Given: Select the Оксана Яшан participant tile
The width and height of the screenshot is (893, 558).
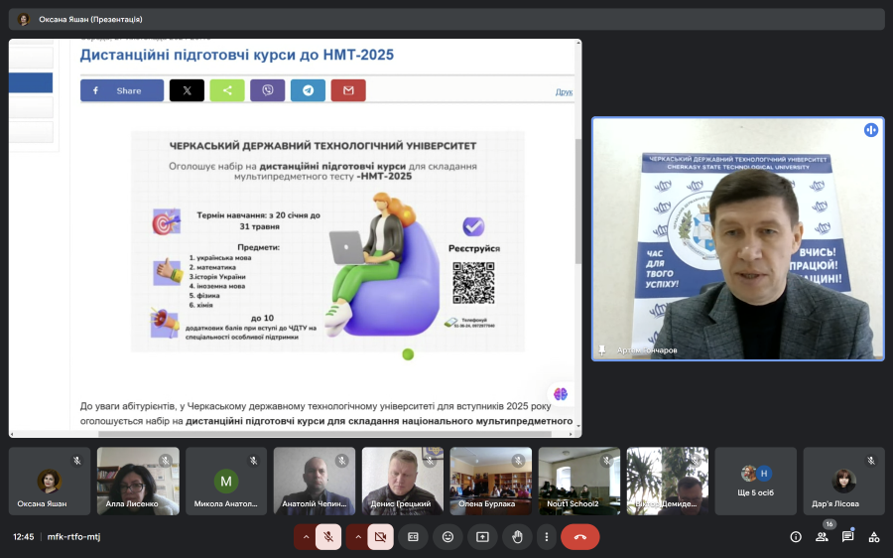Looking at the screenshot, I should (x=50, y=482).
